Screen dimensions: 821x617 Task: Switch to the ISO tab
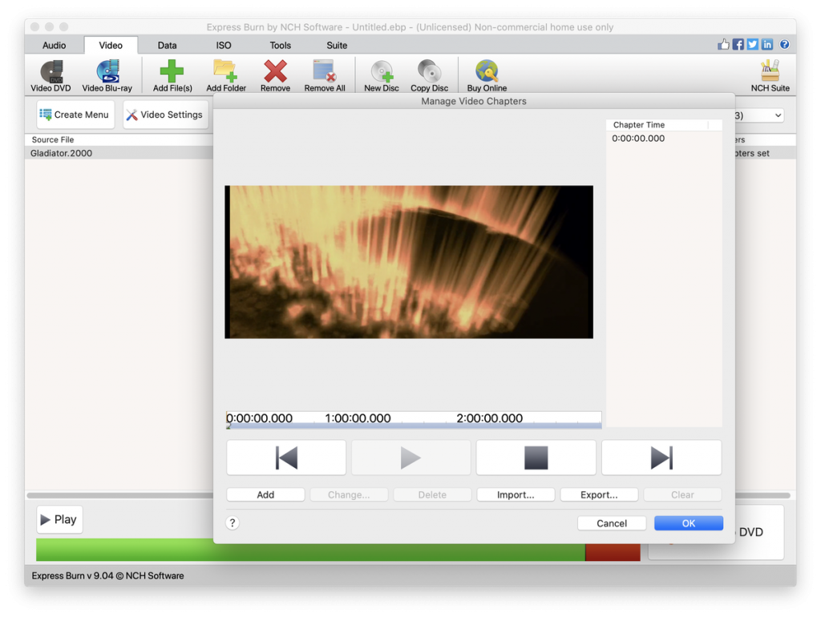point(224,45)
